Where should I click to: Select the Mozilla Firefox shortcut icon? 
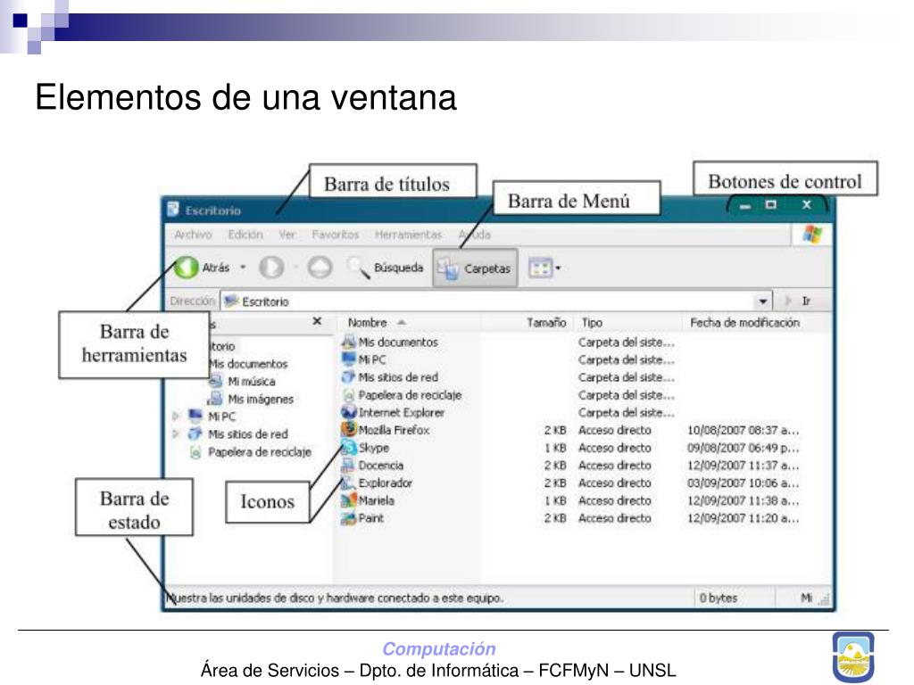click(x=349, y=430)
